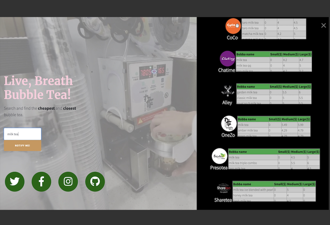The width and height of the screenshot is (330, 225).
Task: Open the Instagram social icon
Action: tap(68, 182)
